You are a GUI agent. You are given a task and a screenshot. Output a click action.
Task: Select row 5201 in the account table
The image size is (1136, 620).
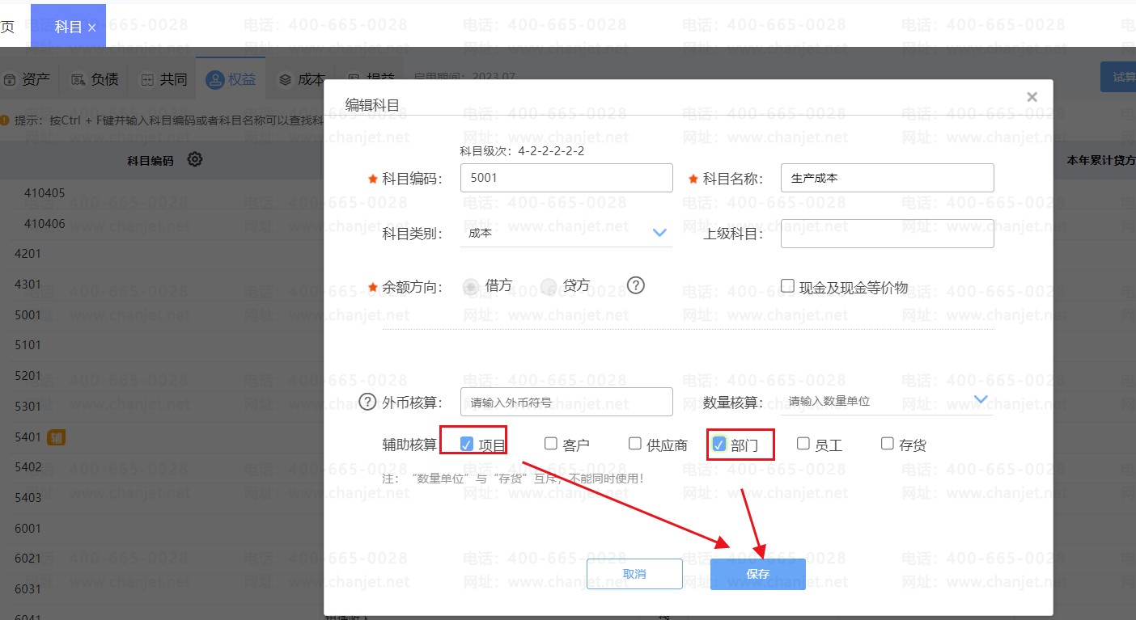162,376
